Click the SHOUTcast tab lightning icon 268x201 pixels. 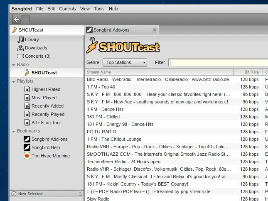(x=15, y=30)
